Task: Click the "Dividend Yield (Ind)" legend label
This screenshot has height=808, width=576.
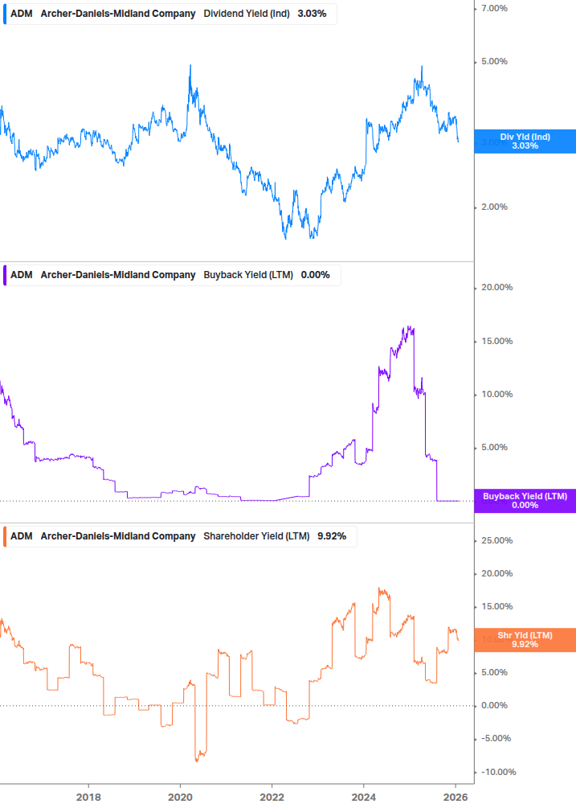Action: click(x=247, y=14)
